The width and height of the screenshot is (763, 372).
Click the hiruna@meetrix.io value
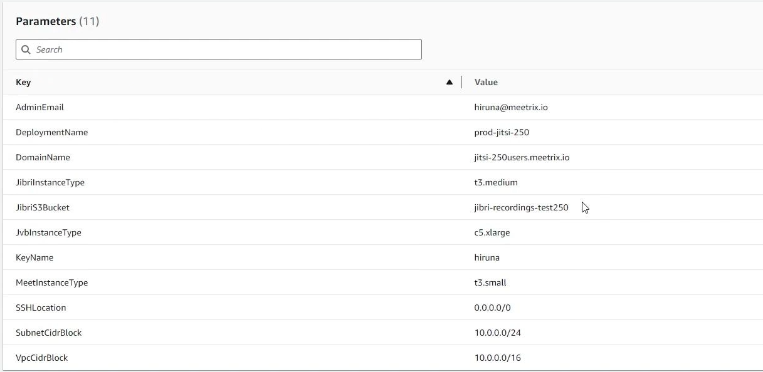point(511,107)
